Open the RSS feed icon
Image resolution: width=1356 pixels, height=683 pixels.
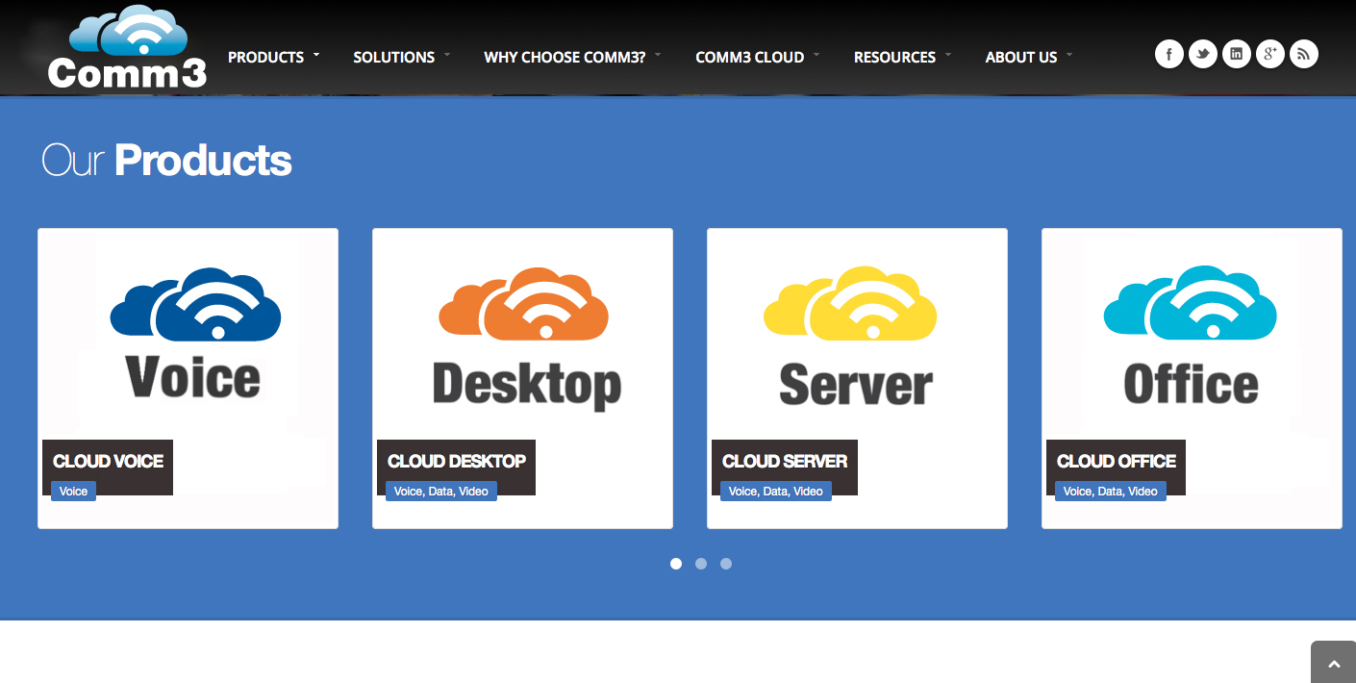point(1303,54)
